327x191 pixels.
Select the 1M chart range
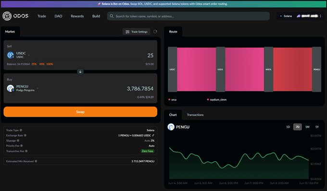(x=307, y=127)
